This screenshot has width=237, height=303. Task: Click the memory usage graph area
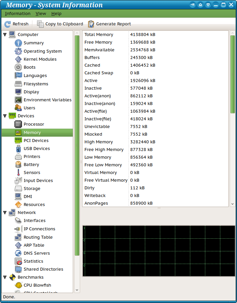[159, 251]
